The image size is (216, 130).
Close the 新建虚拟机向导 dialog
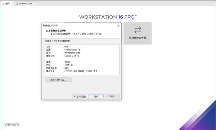tap(118, 26)
